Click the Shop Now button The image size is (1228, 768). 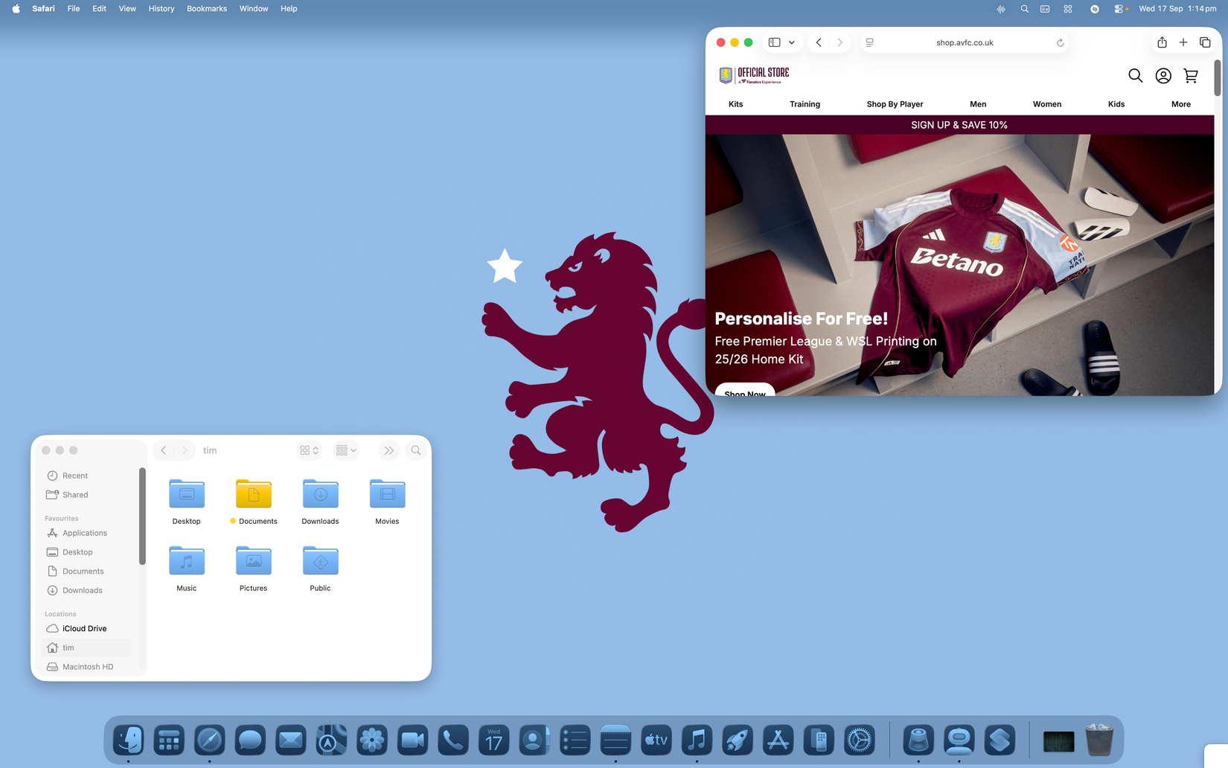(x=745, y=391)
